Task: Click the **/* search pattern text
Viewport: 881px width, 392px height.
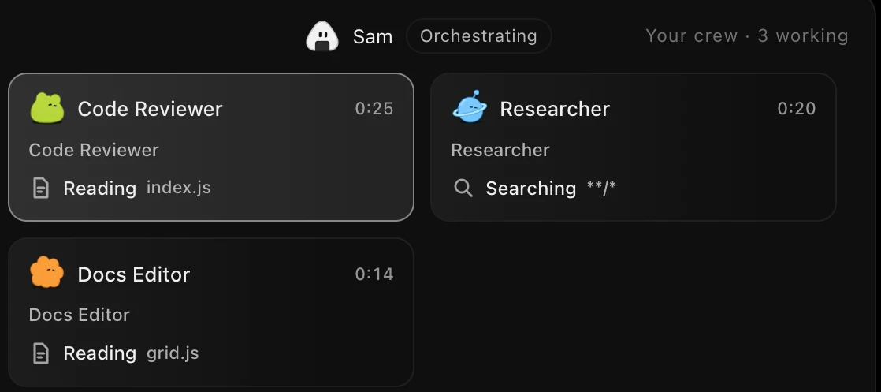Action: (x=601, y=187)
